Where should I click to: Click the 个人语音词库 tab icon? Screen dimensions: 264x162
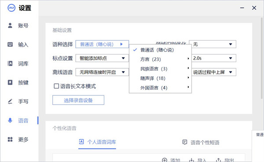click(x=81, y=142)
